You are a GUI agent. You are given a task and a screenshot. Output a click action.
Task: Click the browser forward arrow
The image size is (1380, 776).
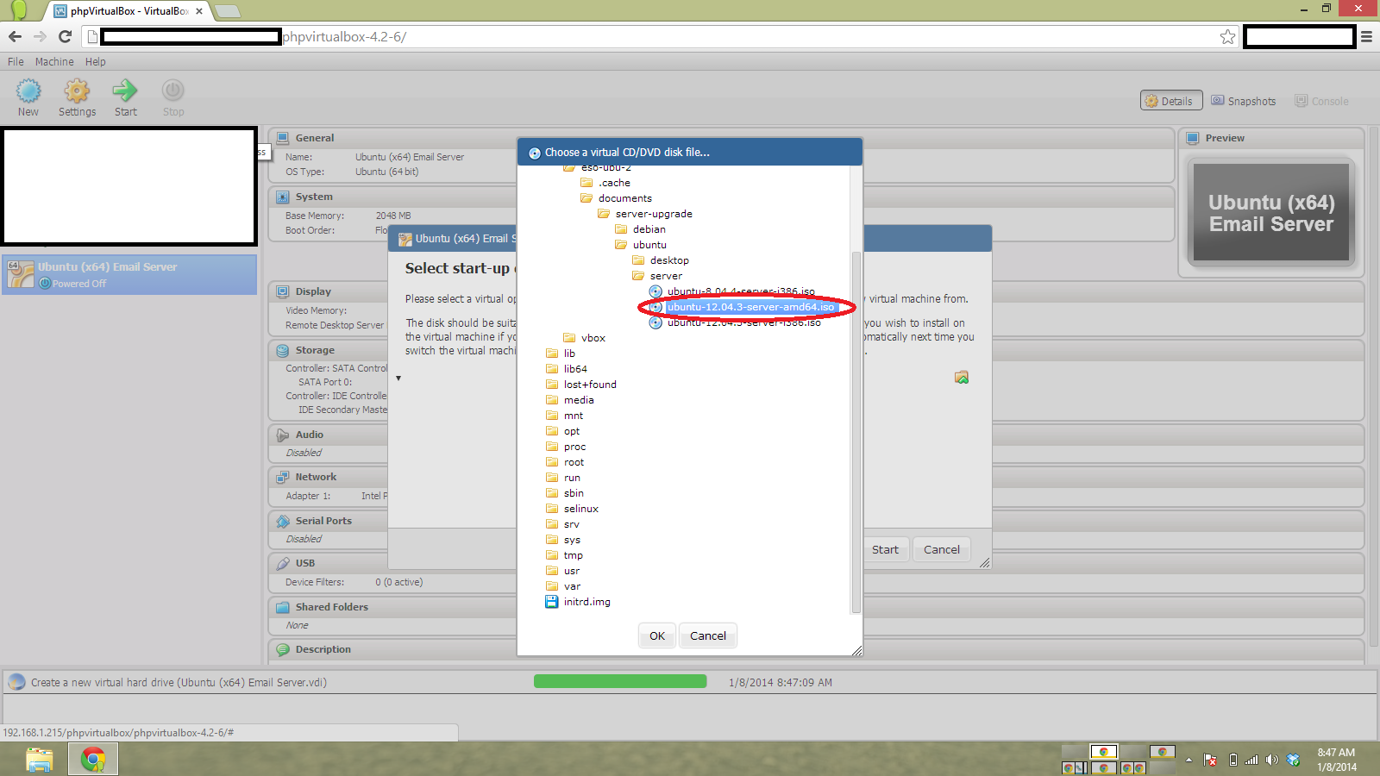coord(40,36)
